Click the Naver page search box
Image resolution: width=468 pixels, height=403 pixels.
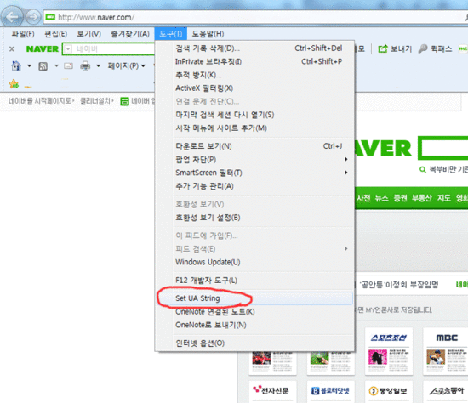[x=444, y=148]
